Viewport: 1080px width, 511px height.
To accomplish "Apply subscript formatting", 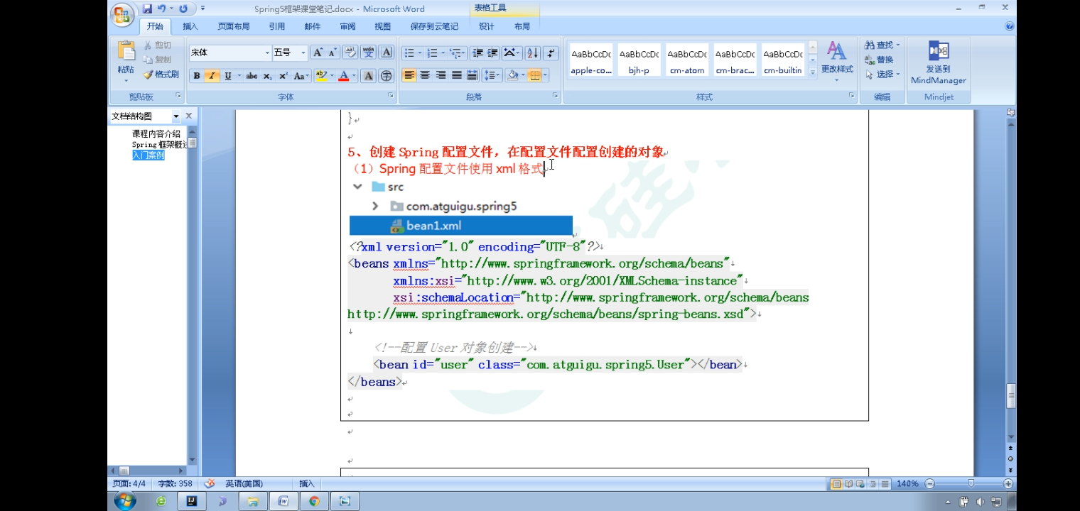I will tap(267, 76).
